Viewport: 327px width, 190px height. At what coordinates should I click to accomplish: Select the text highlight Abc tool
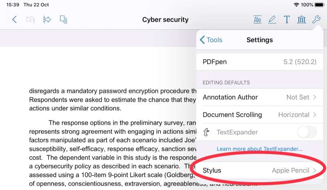[x=258, y=19]
